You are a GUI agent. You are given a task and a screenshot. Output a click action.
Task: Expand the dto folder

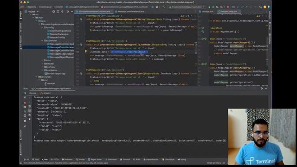point(42,60)
